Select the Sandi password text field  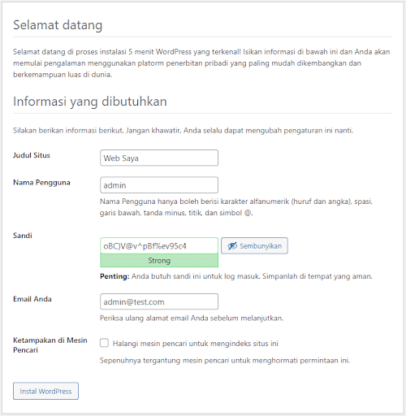pyautogui.click(x=159, y=245)
